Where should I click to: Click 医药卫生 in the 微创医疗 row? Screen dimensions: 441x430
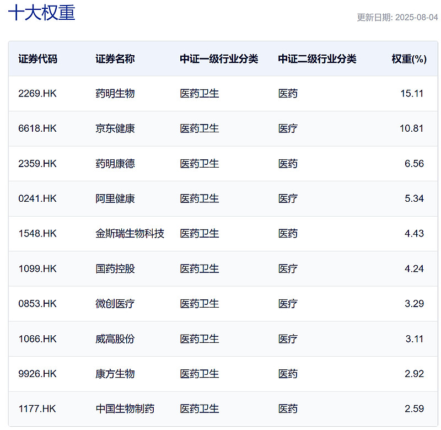tap(200, 304)
